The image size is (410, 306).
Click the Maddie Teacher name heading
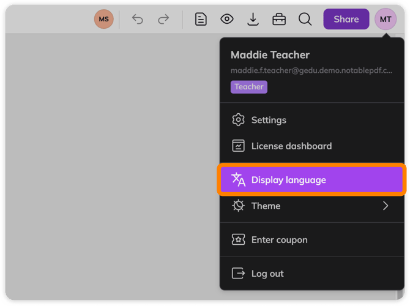coord(270,55)
